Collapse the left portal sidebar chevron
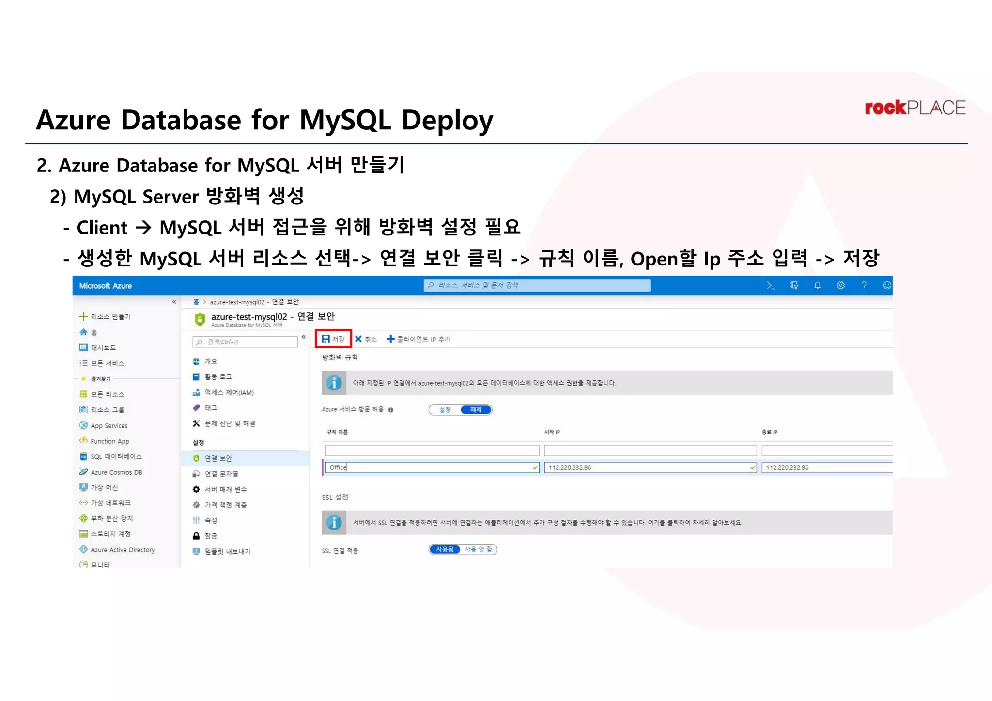 tap(174, 302)
